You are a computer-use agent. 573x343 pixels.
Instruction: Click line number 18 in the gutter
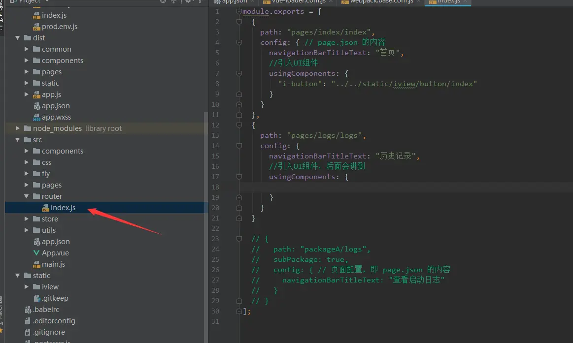215,187
